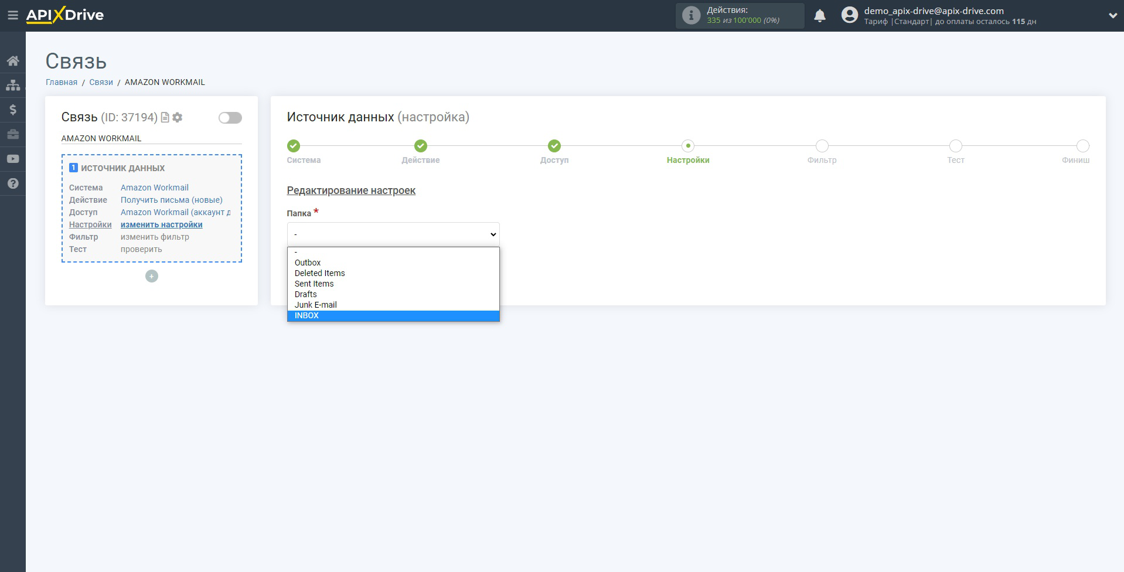Click the actions info icon
This screenshot has width=1124, height=572.
click(x=692, y=15)
